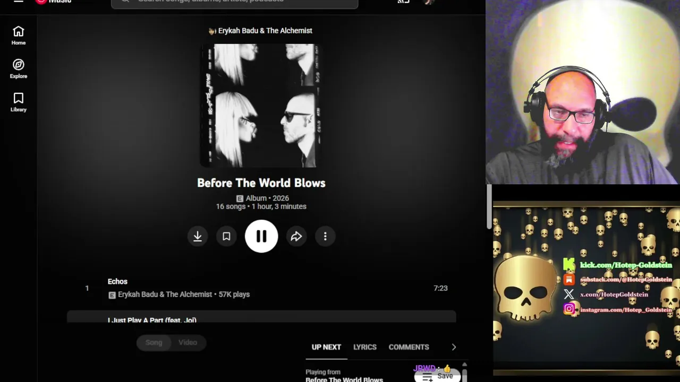
Task: Click the 57K plays count
Action: (234, 294)
